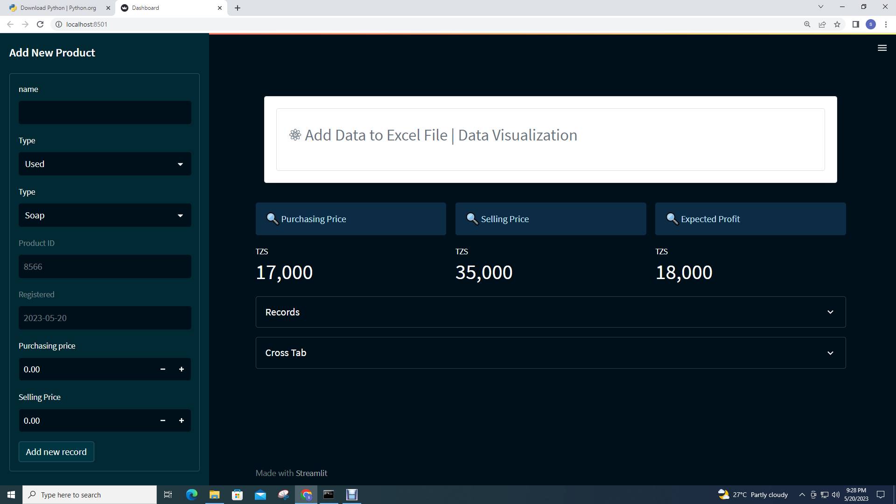Open Microsoft Edge from the taskbar
Image resolution: width=896 pixels, height=504 pixels.
coord(191,495)
